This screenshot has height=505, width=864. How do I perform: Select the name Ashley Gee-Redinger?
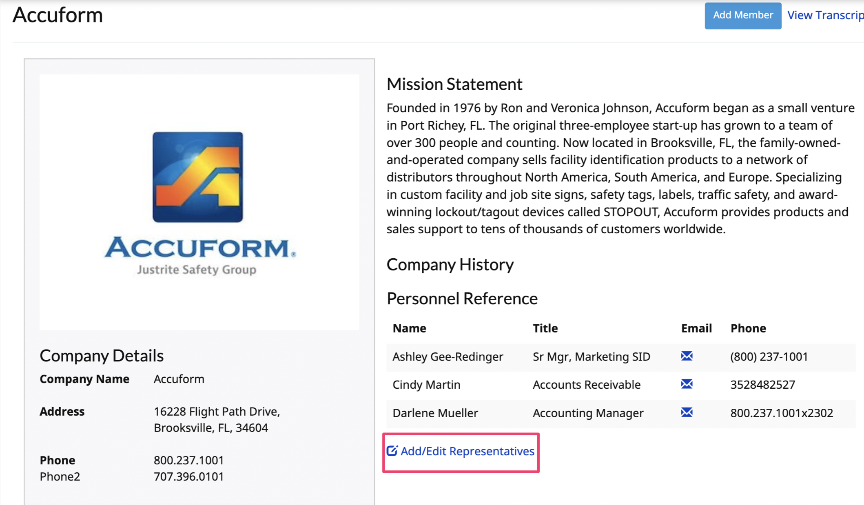(x=448, y=357)
